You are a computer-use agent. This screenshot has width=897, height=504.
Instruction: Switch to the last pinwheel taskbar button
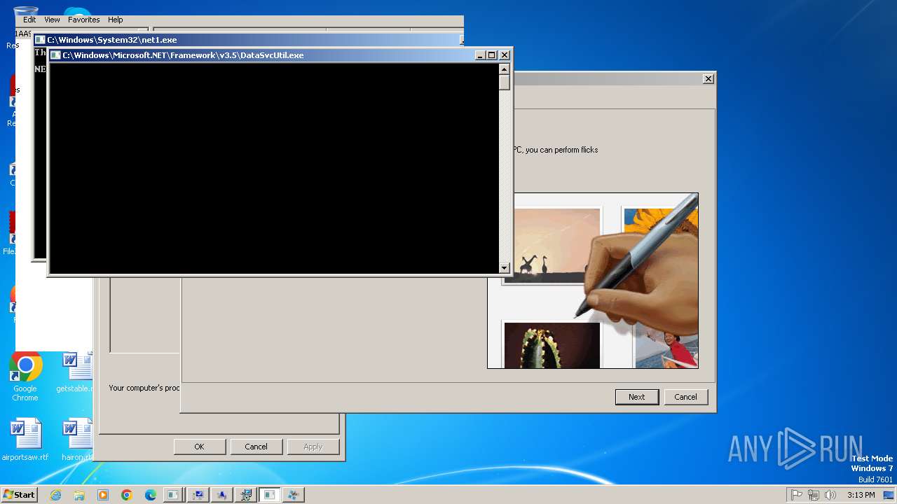point(294,495)
